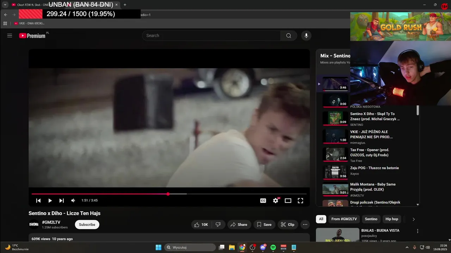This screenshot has height=253, width=451.
Task: Open the more actions ellipsis menu
Action: point(305,225)
